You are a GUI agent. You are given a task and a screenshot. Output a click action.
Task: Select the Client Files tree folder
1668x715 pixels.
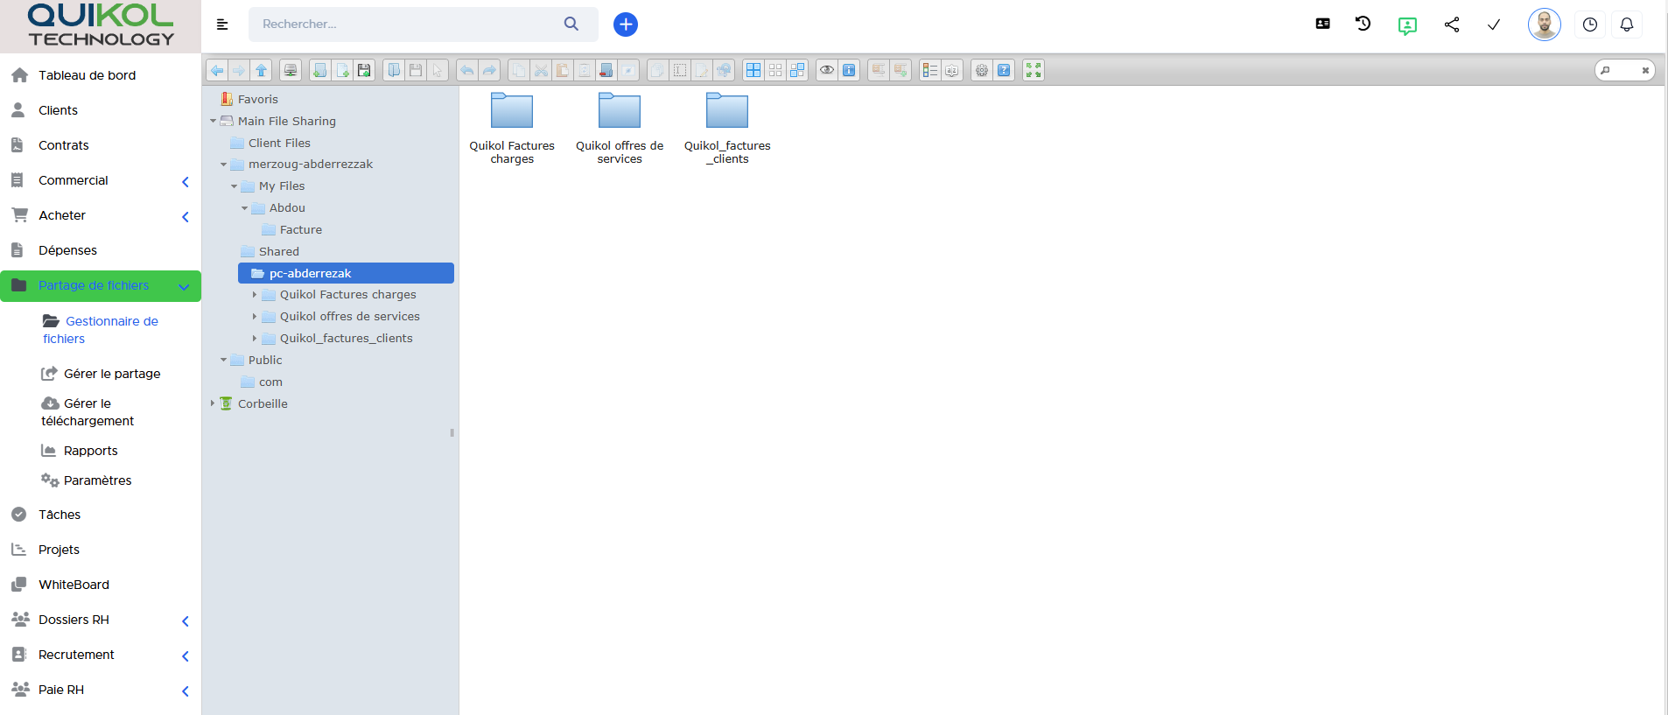point(279,143)
